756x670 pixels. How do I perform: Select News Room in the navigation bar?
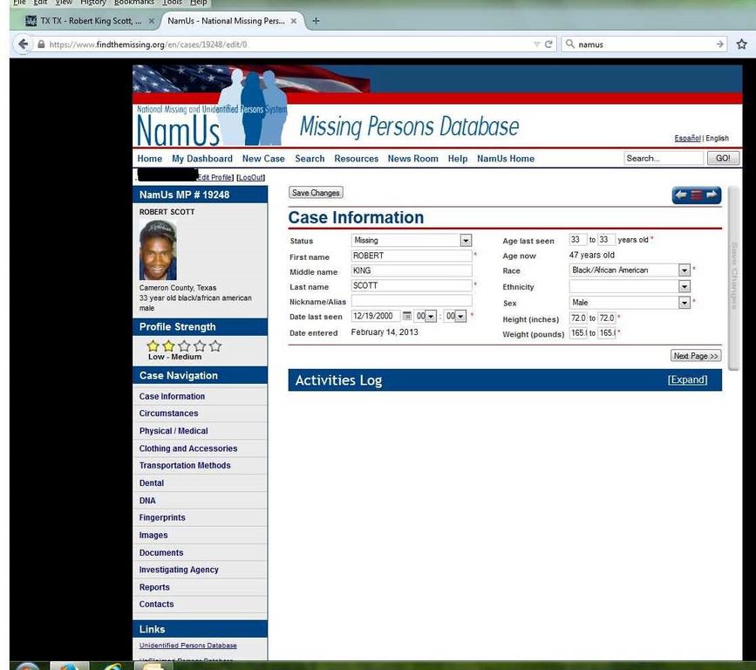pyautogui.click(x=412, y=159)
